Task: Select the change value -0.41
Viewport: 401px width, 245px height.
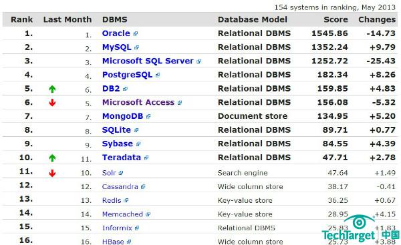Action: (x=386, y=187)
